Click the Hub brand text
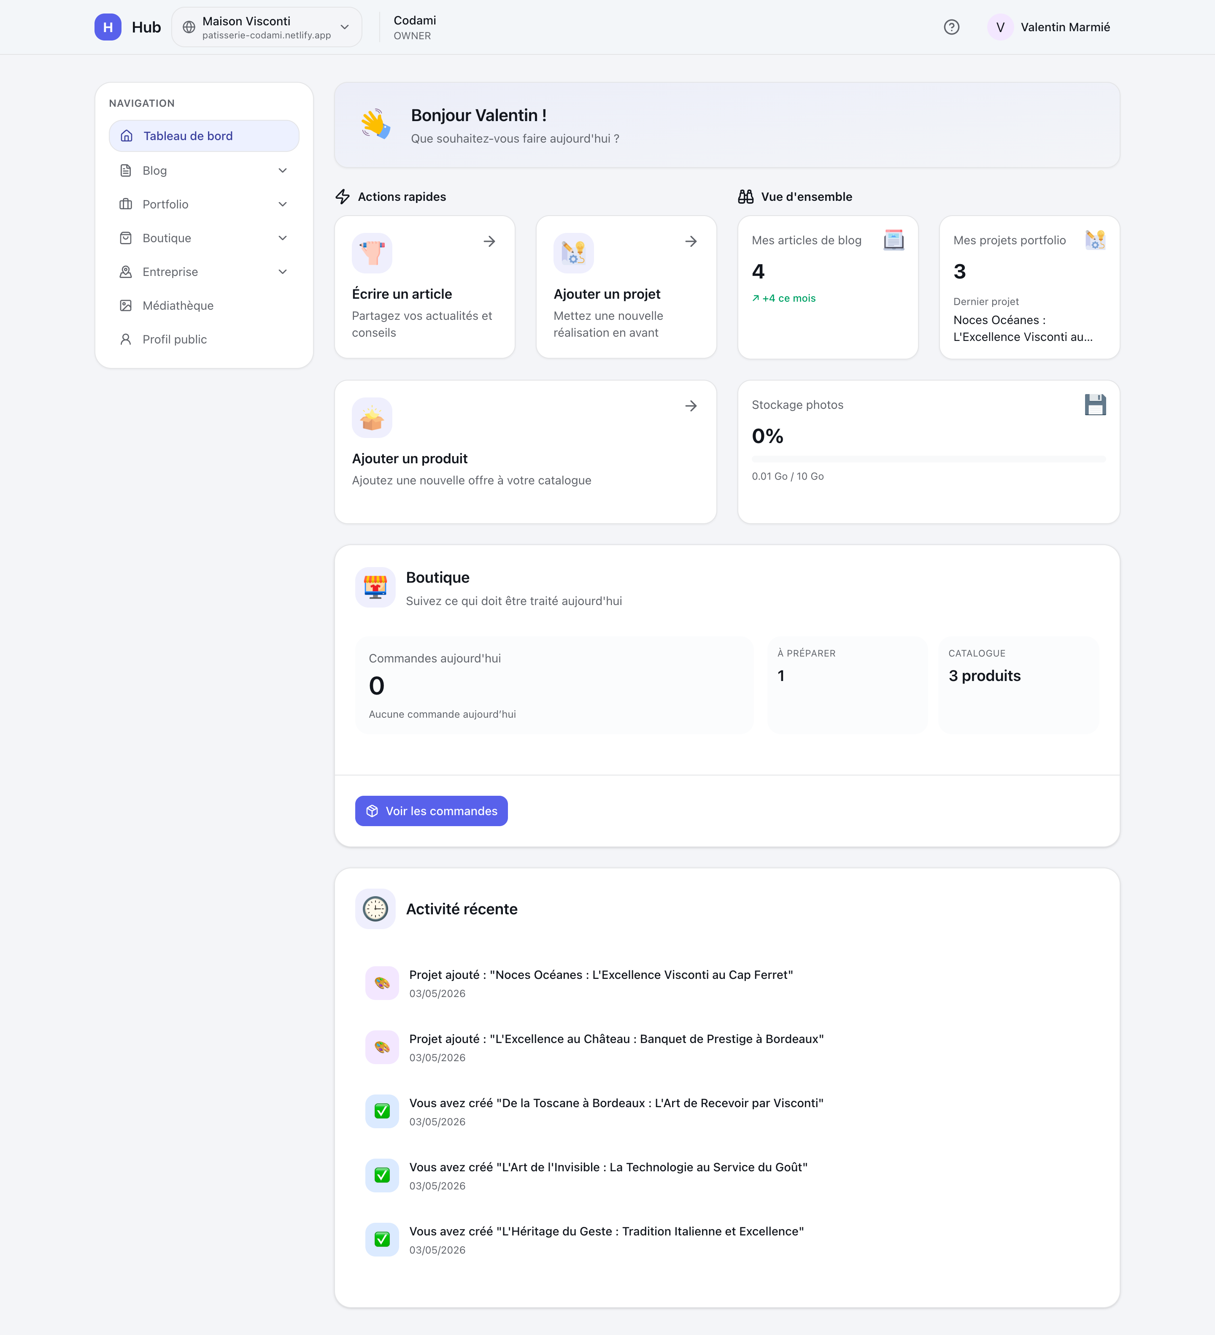Image resolution: width=1215 pixels, height=1335 pixels. tap(146, 27)
